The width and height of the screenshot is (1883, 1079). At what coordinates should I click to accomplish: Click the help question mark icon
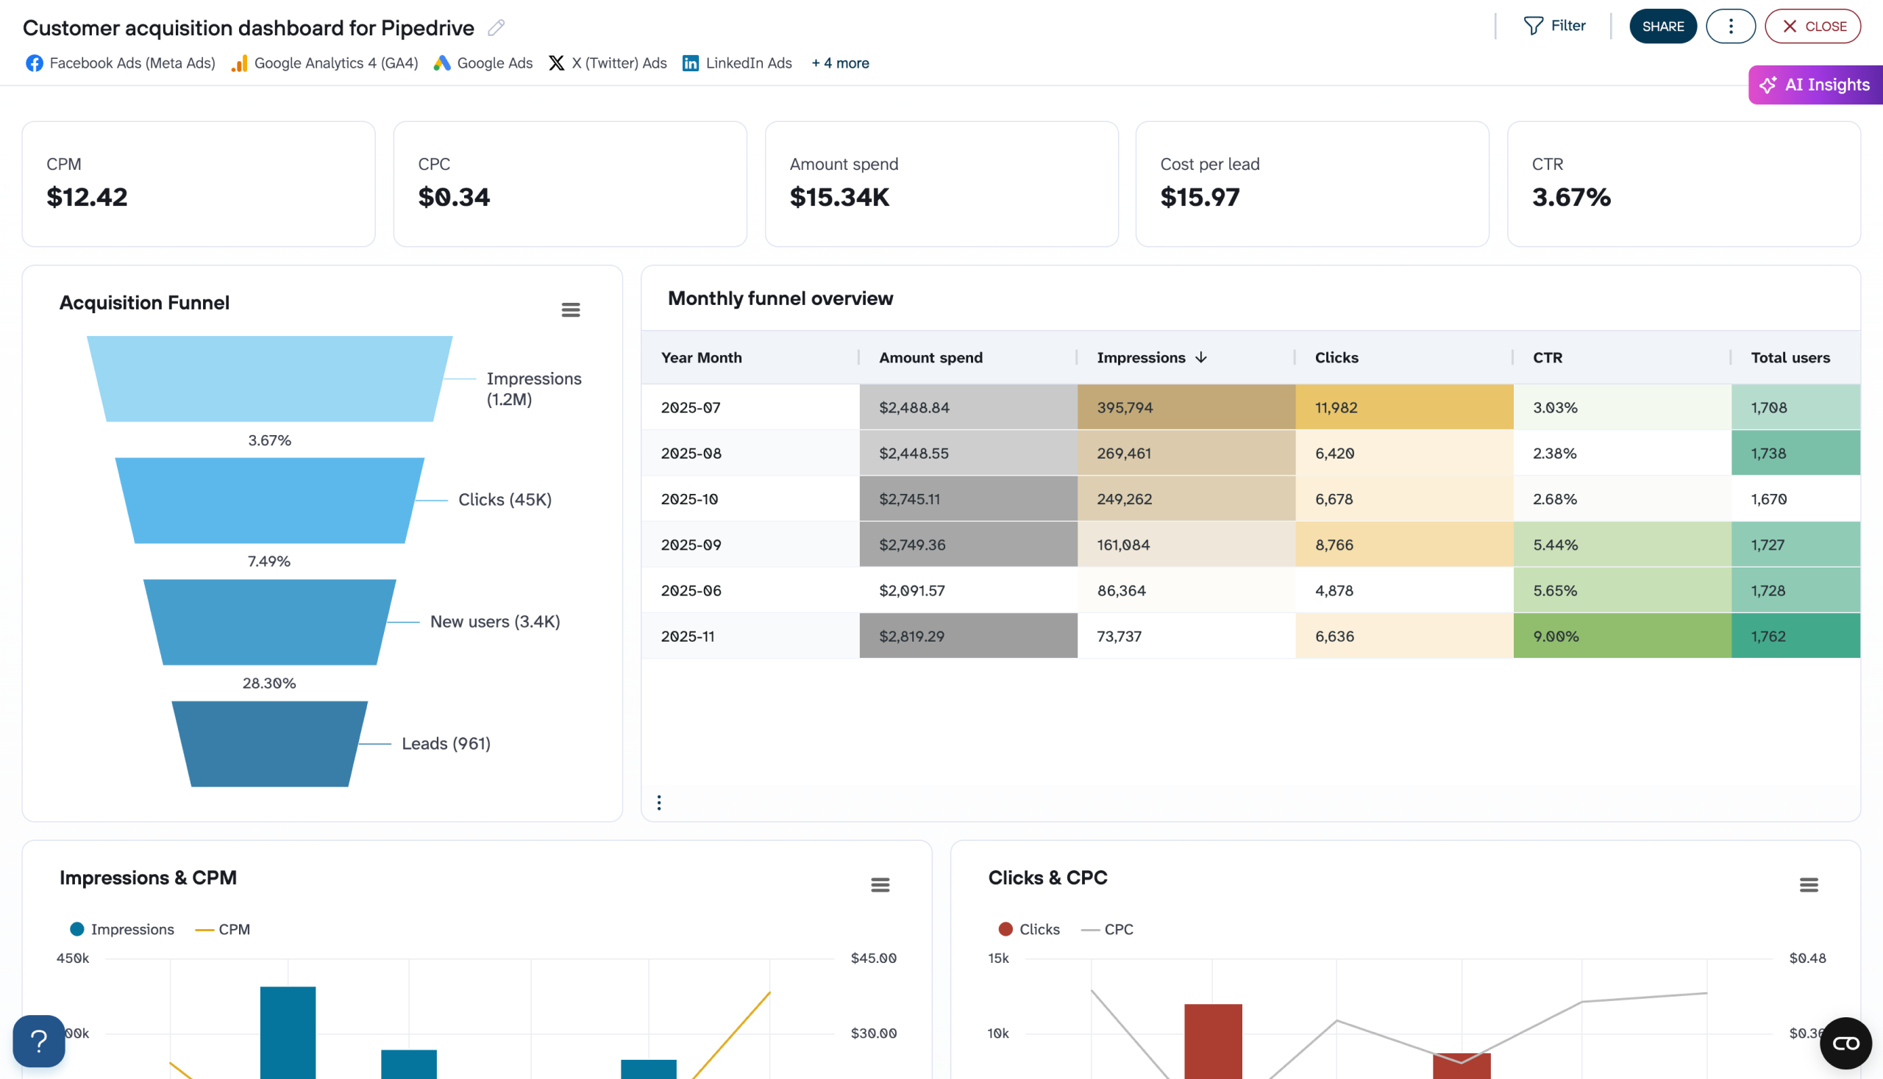tap(38, 1041)
